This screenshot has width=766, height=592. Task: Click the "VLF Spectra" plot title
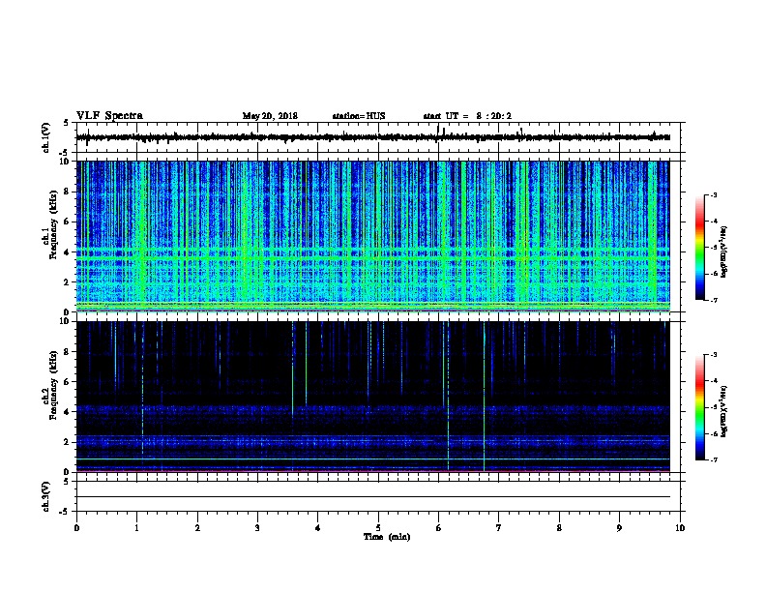pyautogui.click(x=109, y=116)
